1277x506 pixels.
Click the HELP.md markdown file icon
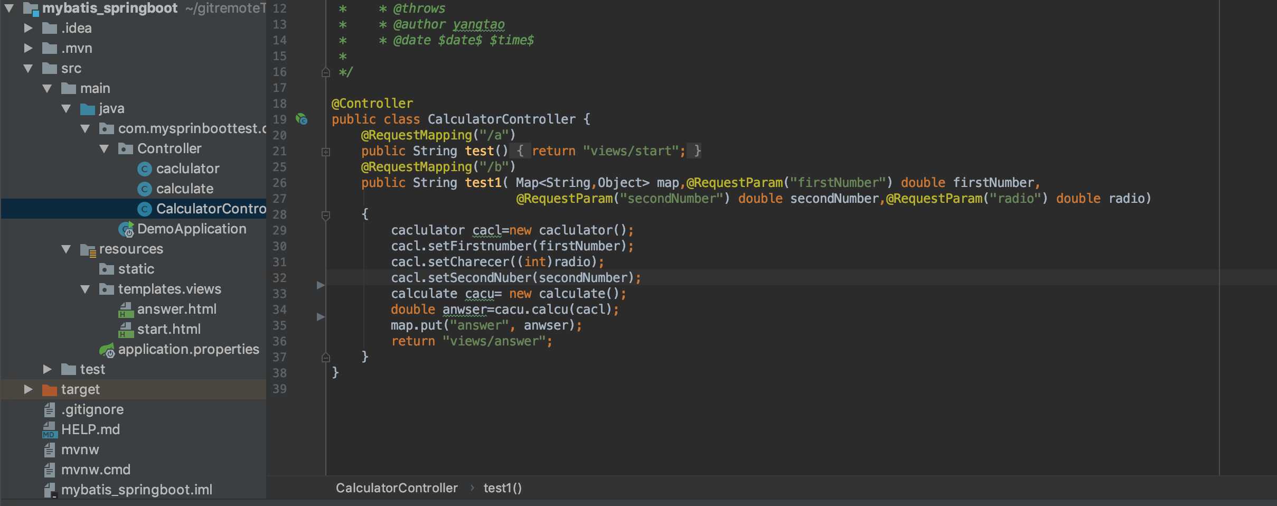49,429
